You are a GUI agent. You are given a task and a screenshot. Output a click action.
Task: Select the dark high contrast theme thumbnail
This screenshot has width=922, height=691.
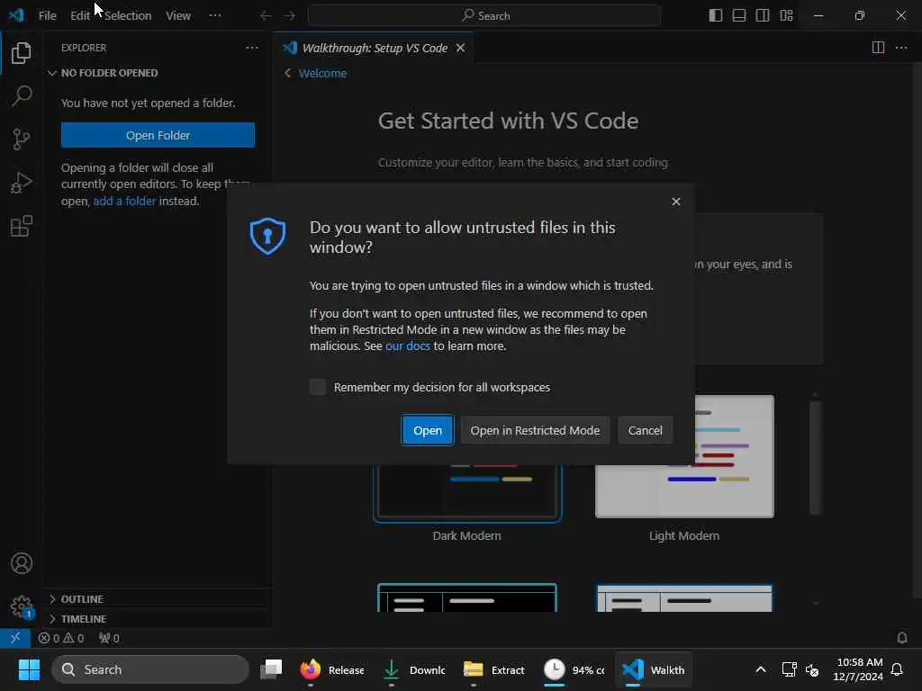(467, 598)
